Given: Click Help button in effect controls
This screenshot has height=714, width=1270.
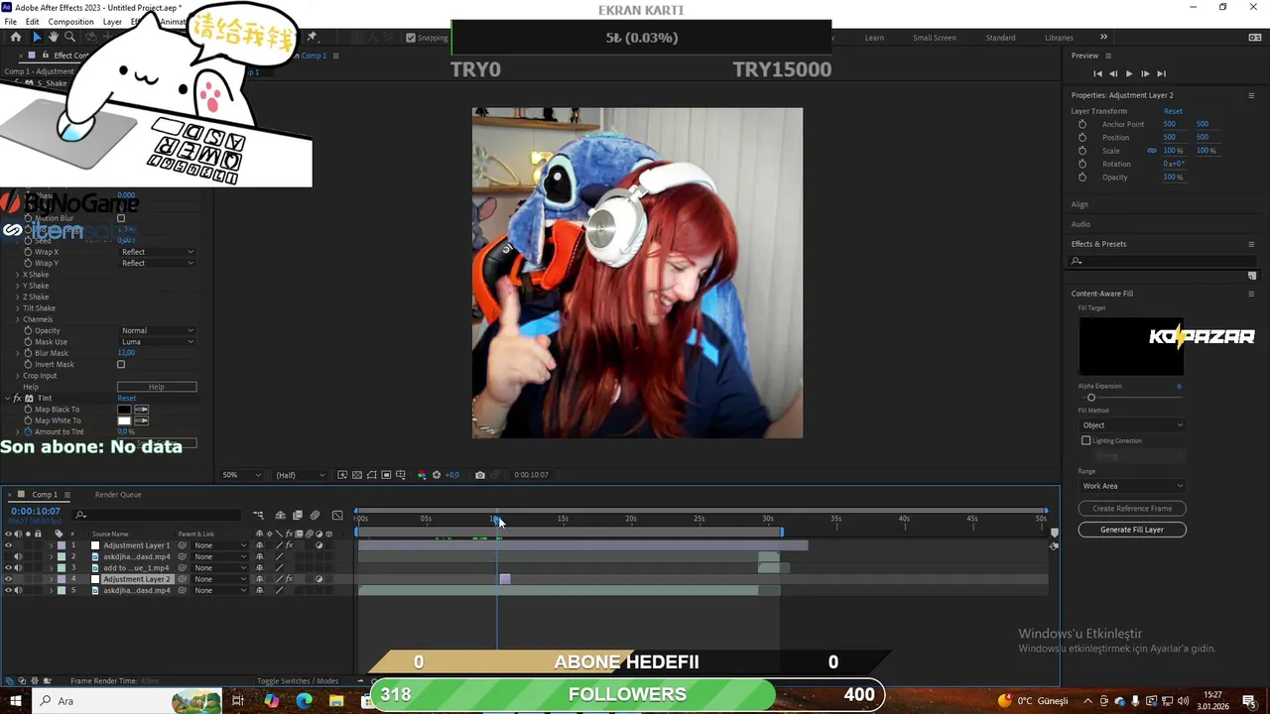Looking at the screenshot, I should (157, 387).
